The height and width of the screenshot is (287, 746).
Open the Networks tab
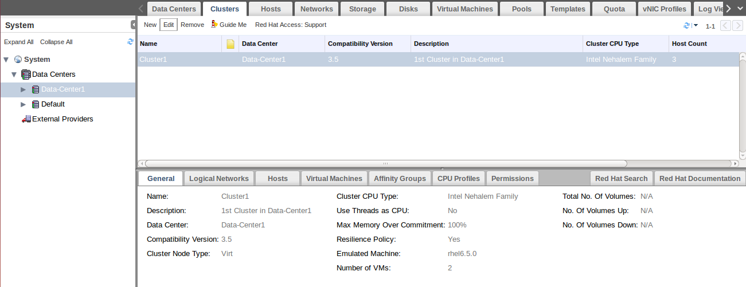tap(317, 9)
